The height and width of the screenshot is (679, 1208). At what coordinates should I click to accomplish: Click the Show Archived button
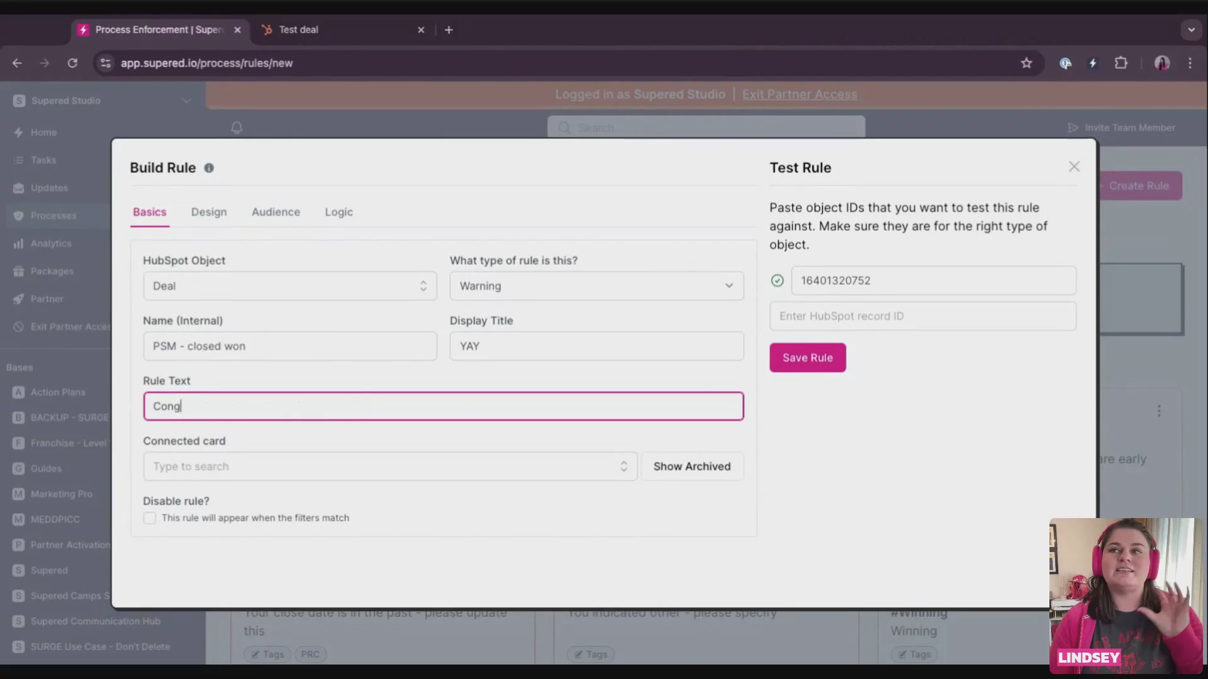coord(692,466)
